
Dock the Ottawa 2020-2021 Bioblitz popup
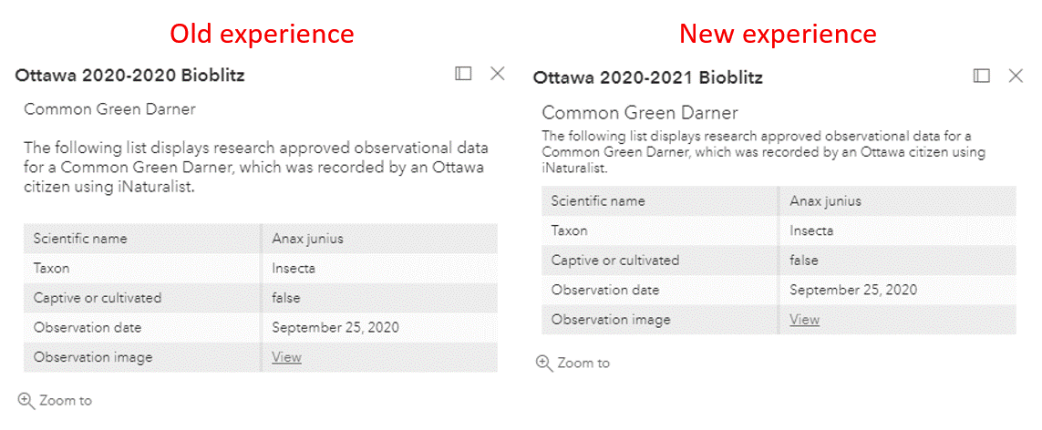point(982,76)
